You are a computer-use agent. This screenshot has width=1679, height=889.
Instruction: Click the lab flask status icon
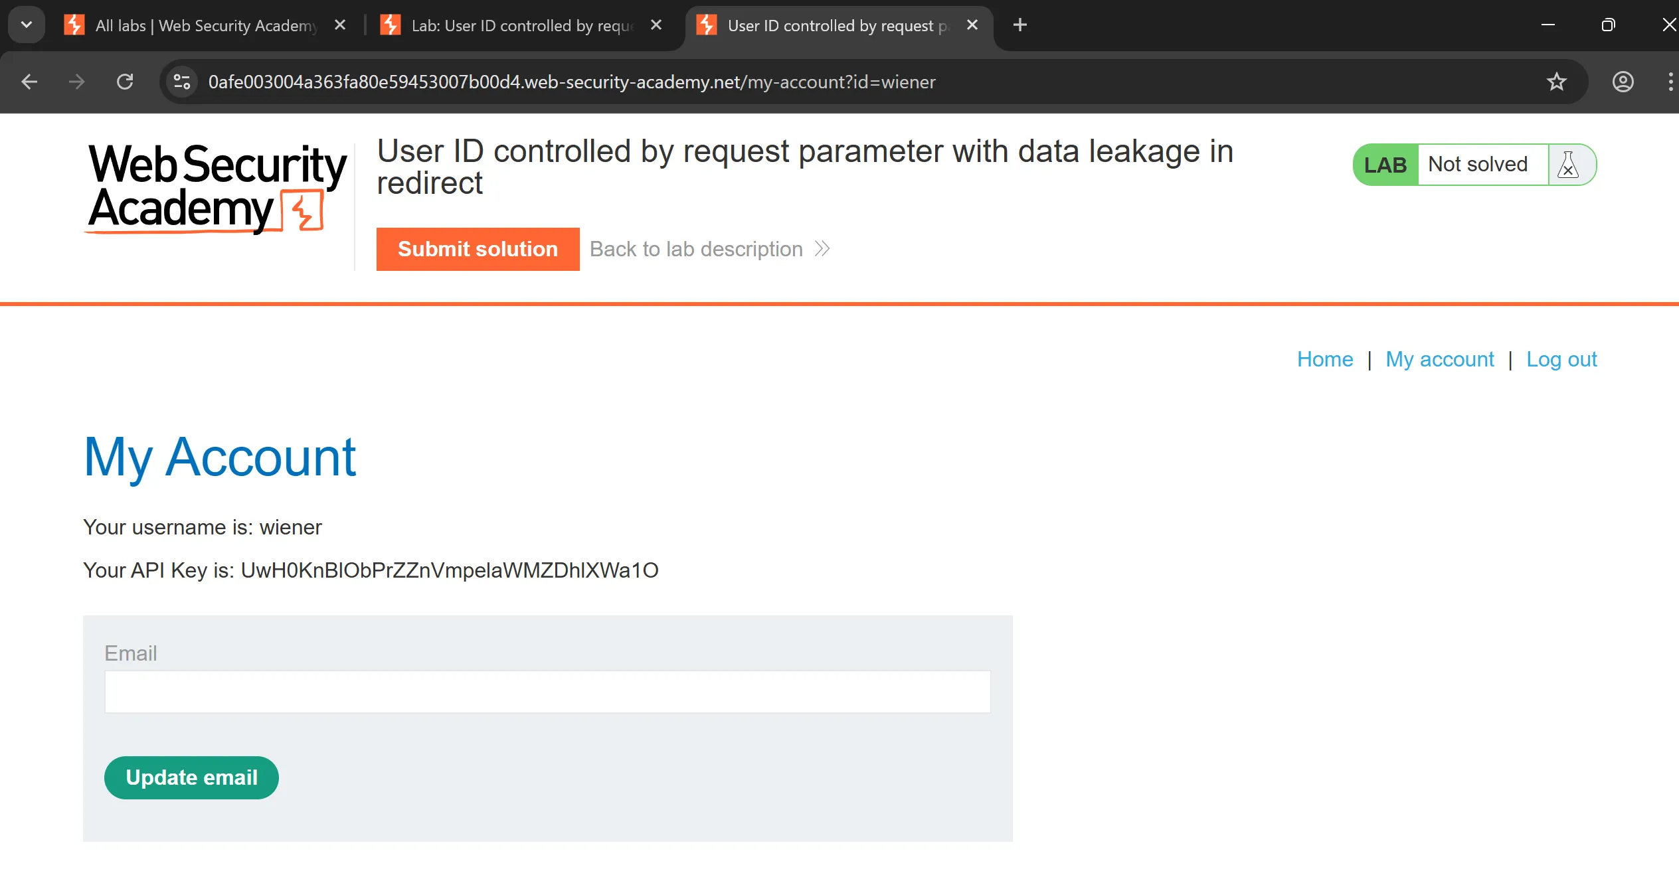1569,165
